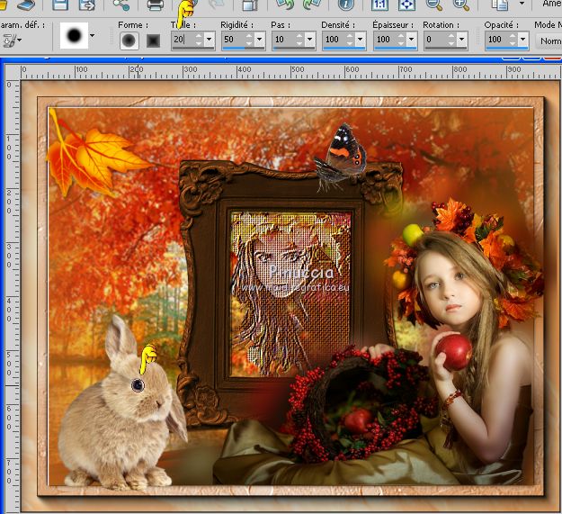Increase Rotation with the up stepper arrow
Screen dimensions: 562x514
coord(451,35)
